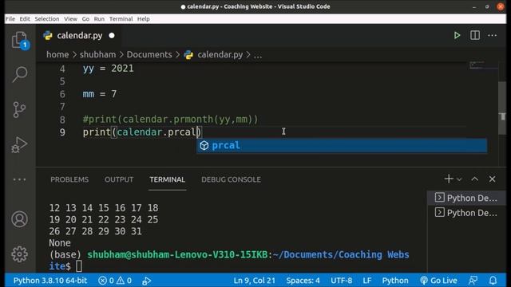
Task: Accept the prcal autocomplete suggestion
Action: click(x=342, y=145)
